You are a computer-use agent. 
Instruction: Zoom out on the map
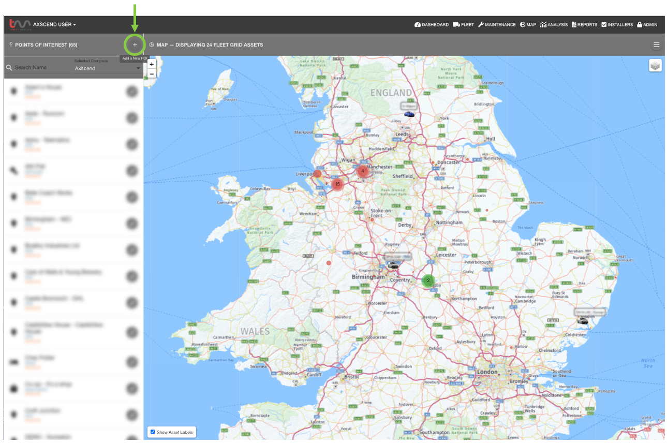coord(152,74)
